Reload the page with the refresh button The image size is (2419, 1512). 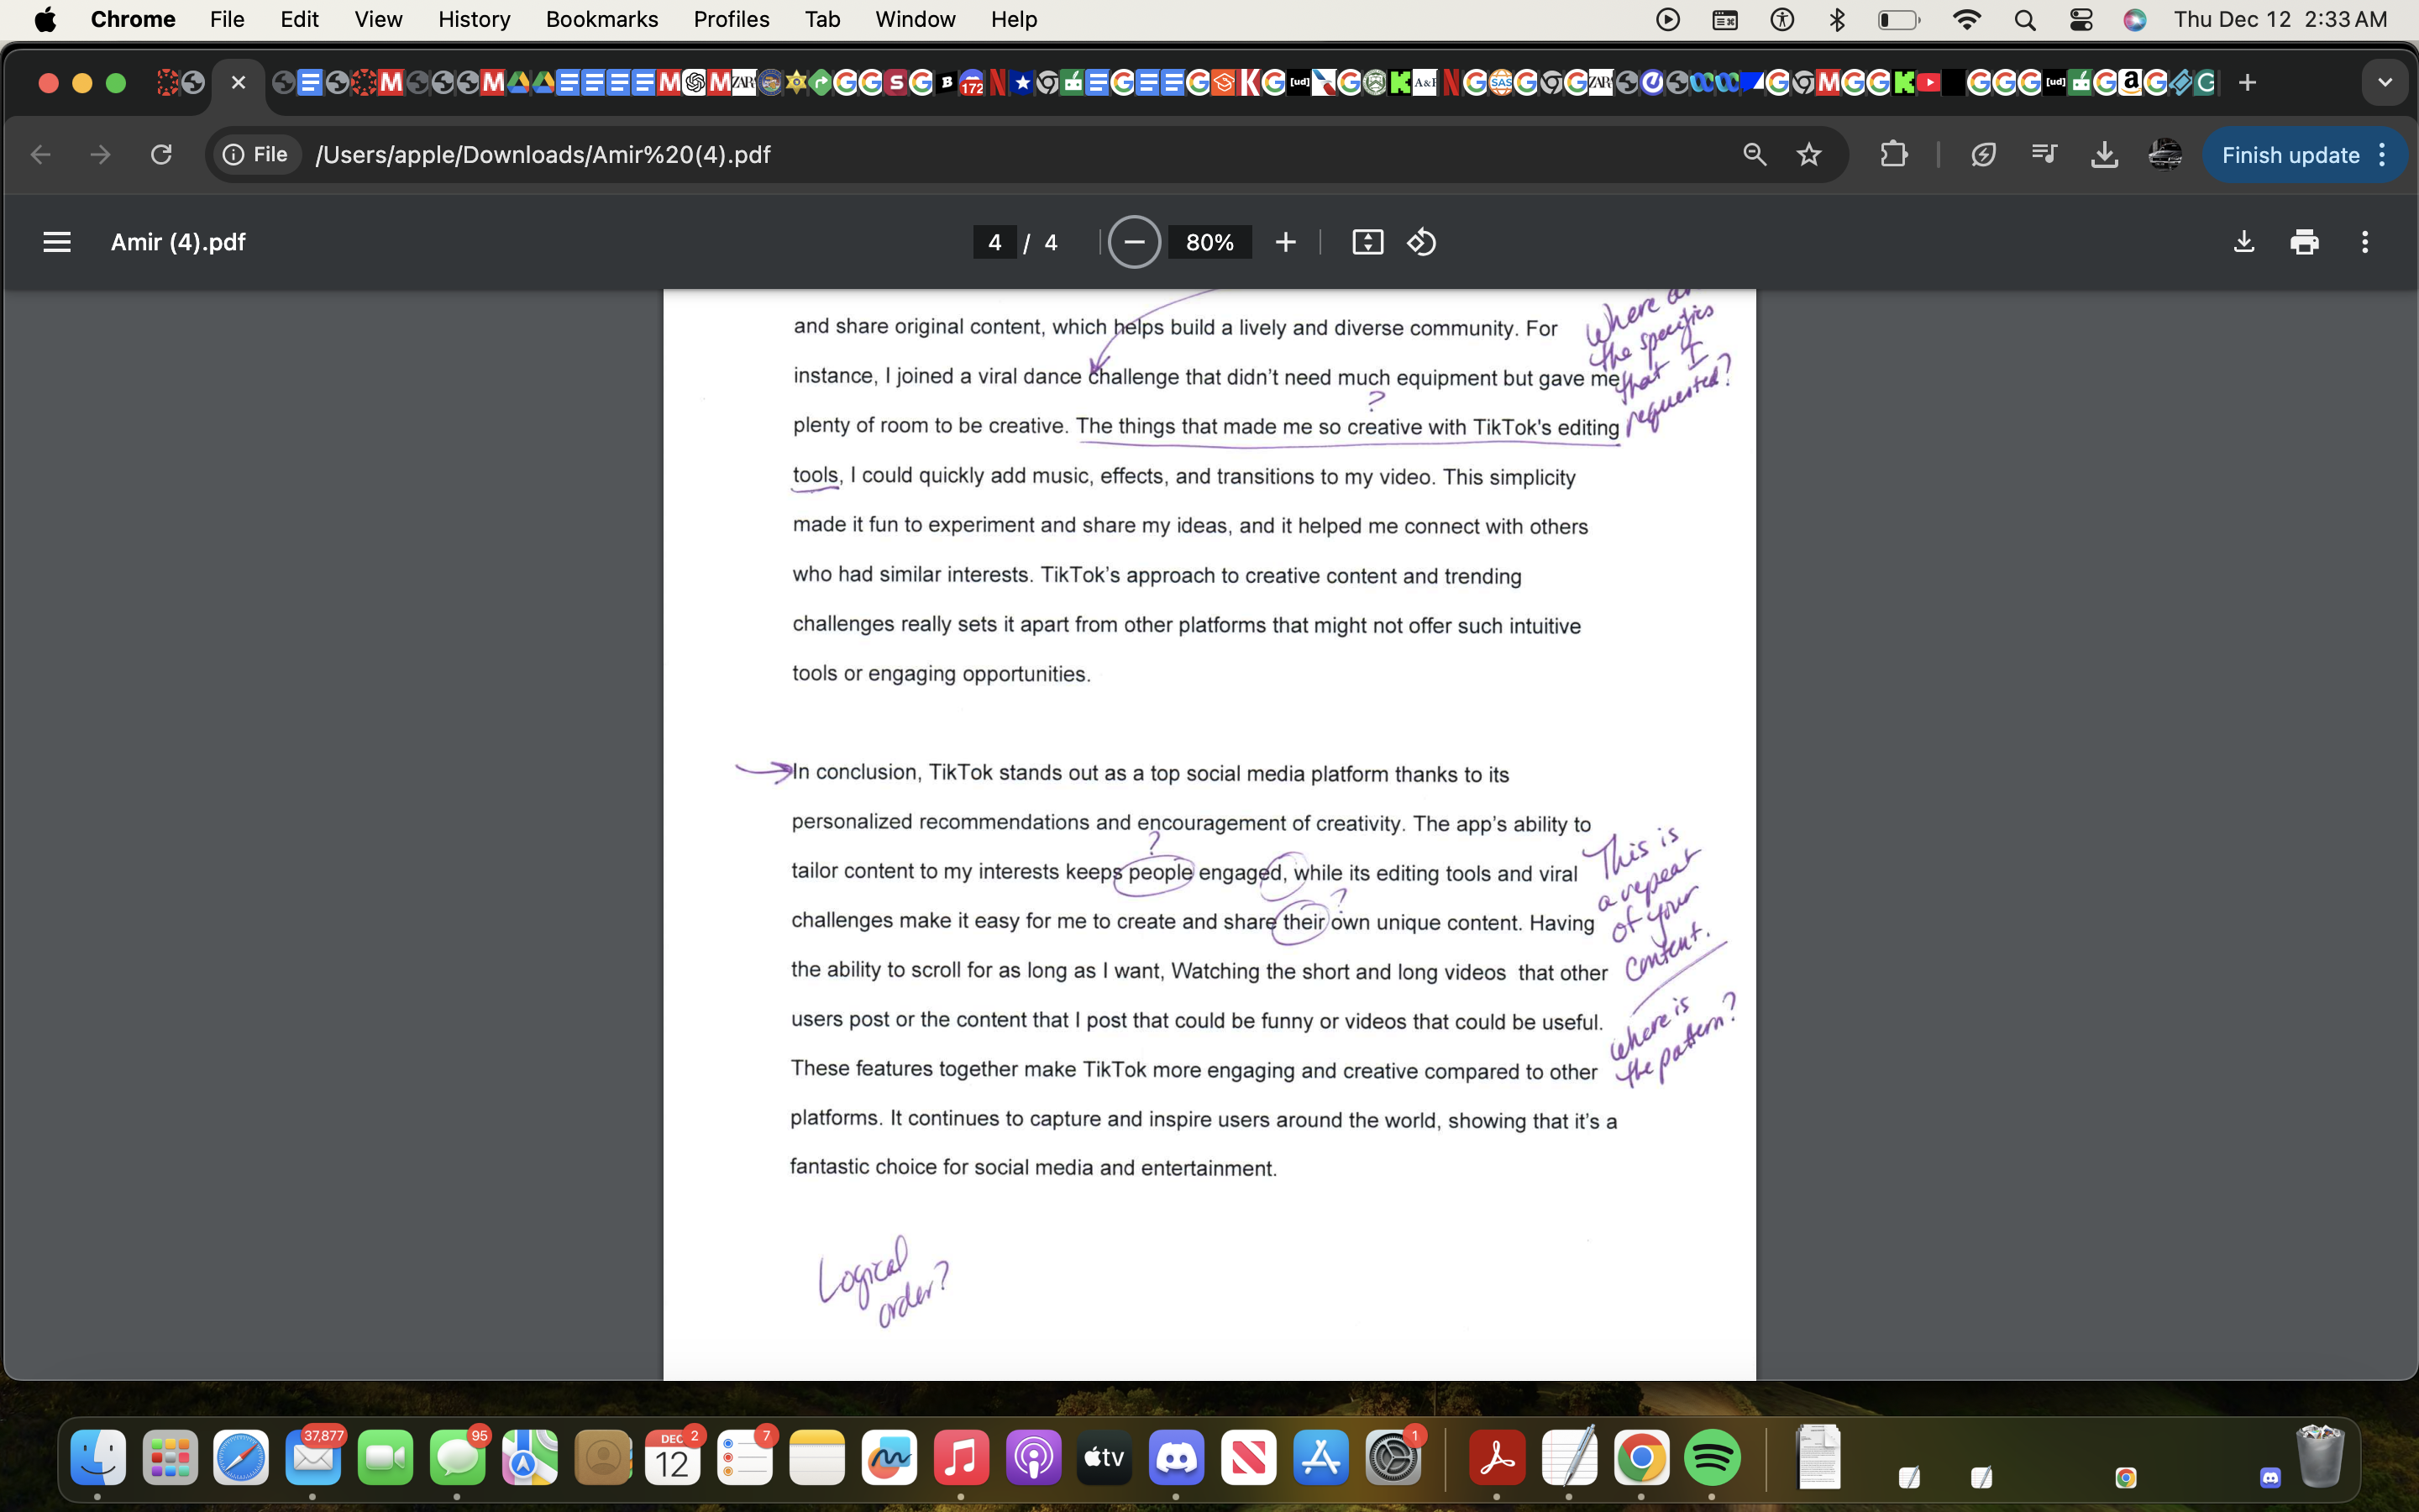[161, 153]
